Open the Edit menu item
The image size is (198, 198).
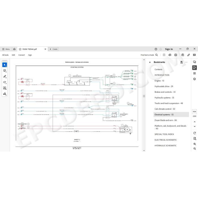coord(13,55)
